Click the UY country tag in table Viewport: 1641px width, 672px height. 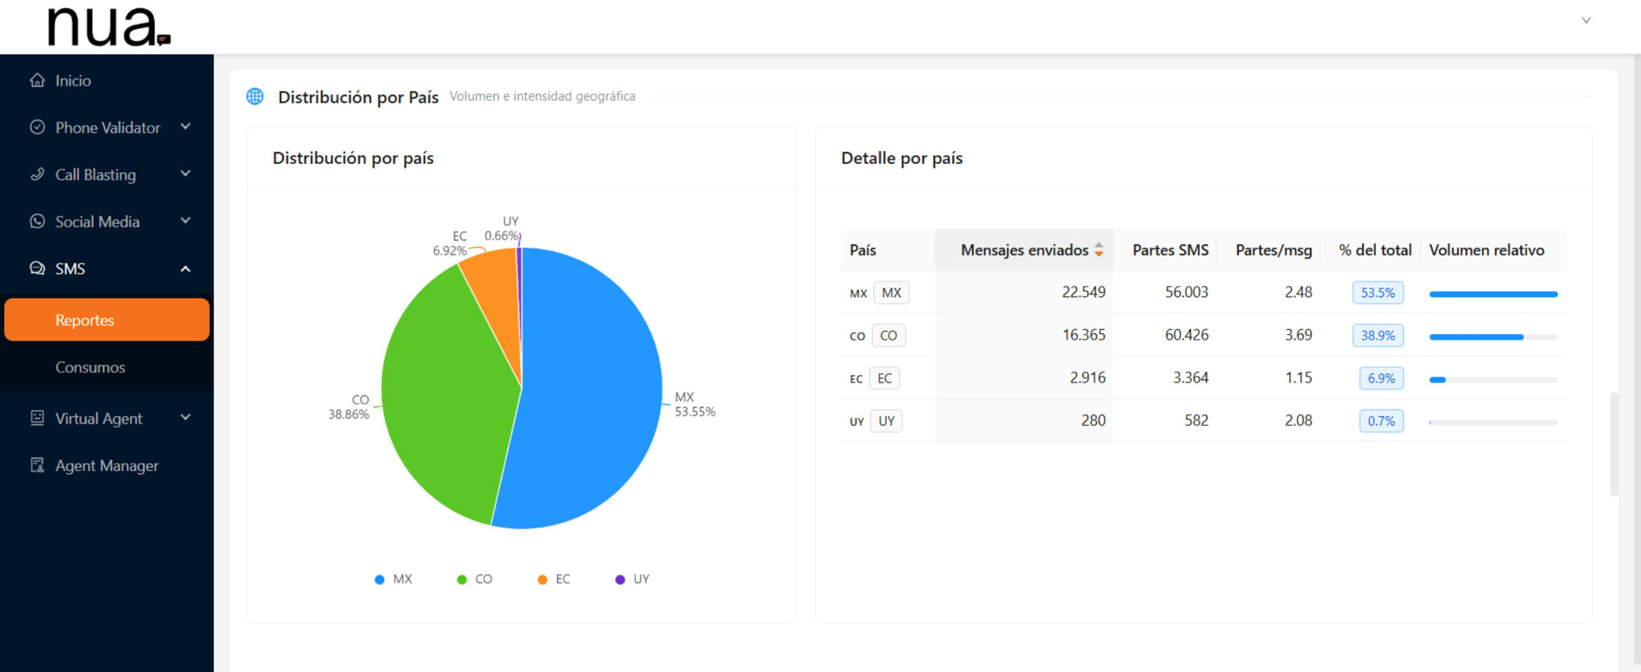[x=886, y=421]
